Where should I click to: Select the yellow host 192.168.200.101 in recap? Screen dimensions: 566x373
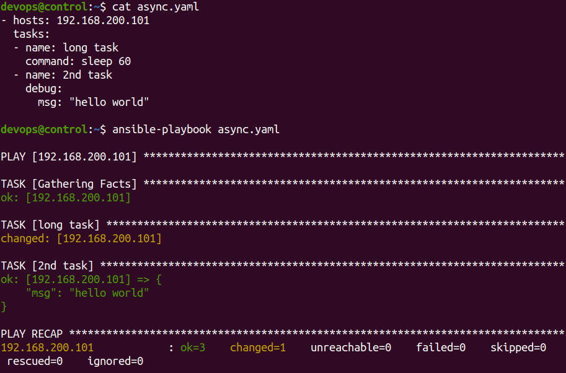point(47,348)
